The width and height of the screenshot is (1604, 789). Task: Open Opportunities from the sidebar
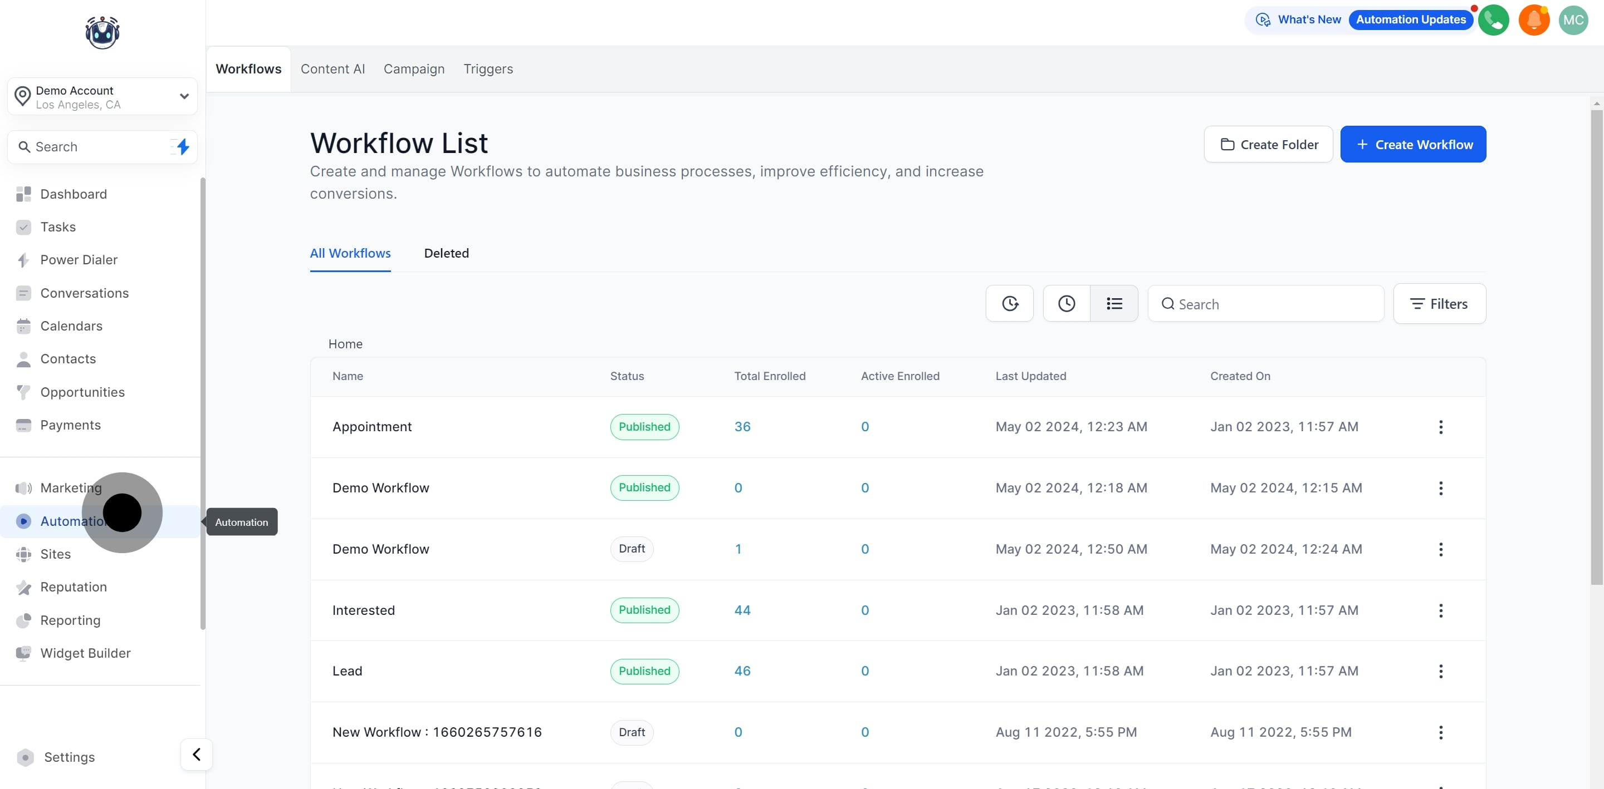tap(82, 392)
